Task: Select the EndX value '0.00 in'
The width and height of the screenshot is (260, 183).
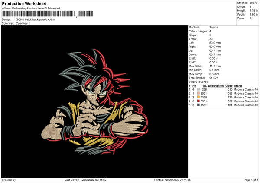Action: [x=214, y=58]
